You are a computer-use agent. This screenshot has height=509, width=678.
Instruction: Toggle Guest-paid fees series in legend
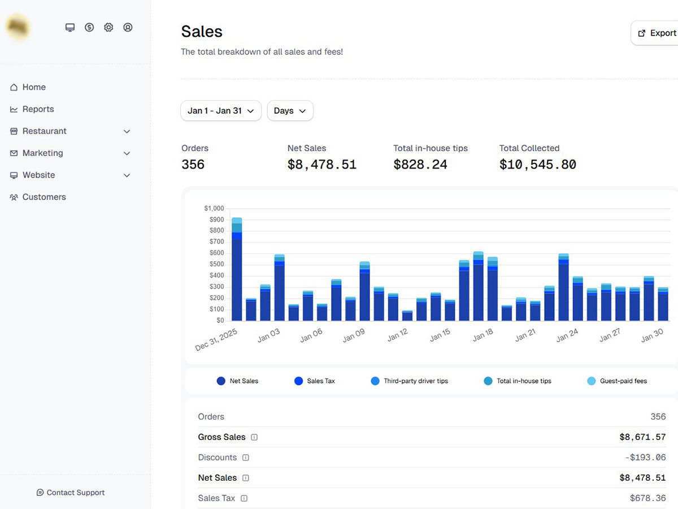[x=617, y=381]
